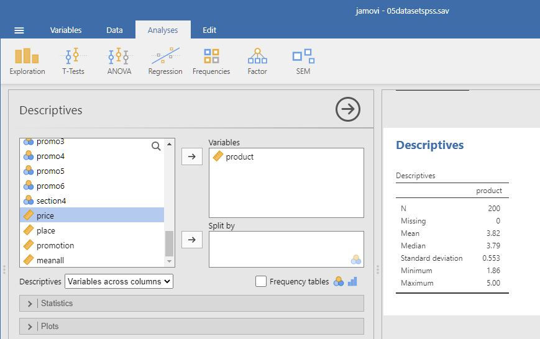Click the ruler icon of product variable
This screenshot has height=339, width=540.
click(218, 156)
